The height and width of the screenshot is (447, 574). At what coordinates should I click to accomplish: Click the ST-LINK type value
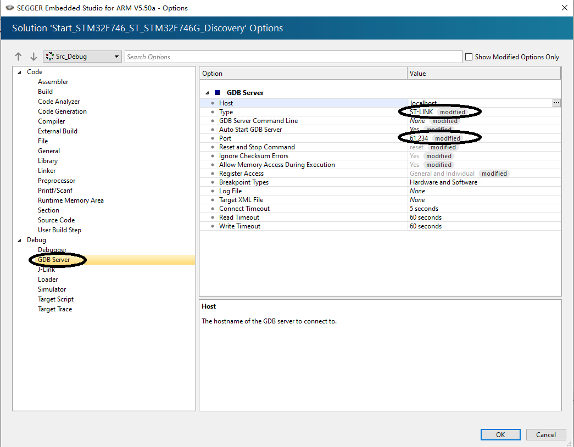click(421, 111)
